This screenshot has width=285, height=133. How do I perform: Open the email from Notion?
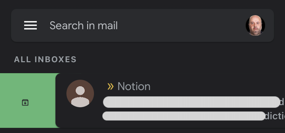(x=170, y=101)
